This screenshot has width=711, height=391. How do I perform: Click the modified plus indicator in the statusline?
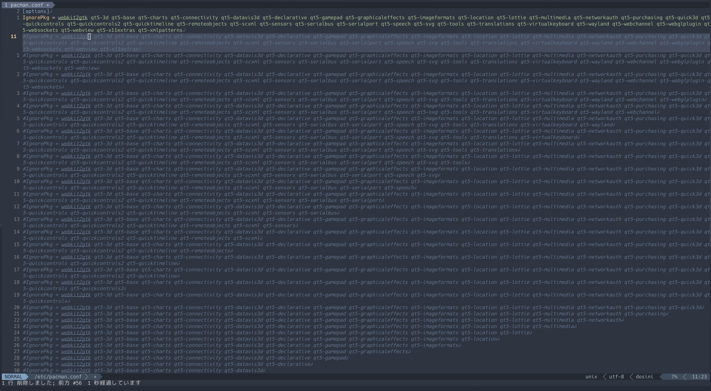coord(95,377)
